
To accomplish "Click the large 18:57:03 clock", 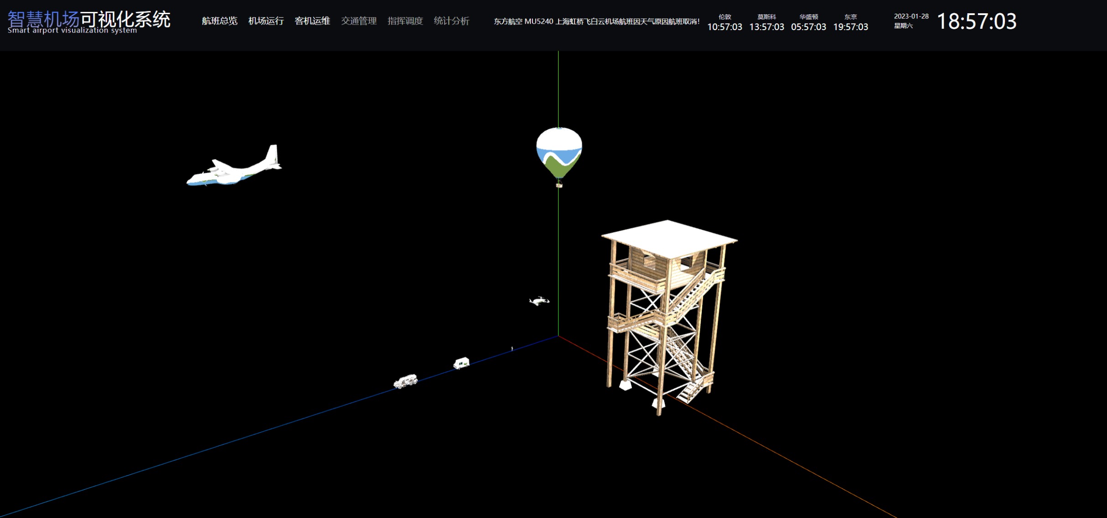I will click(976, 21).
